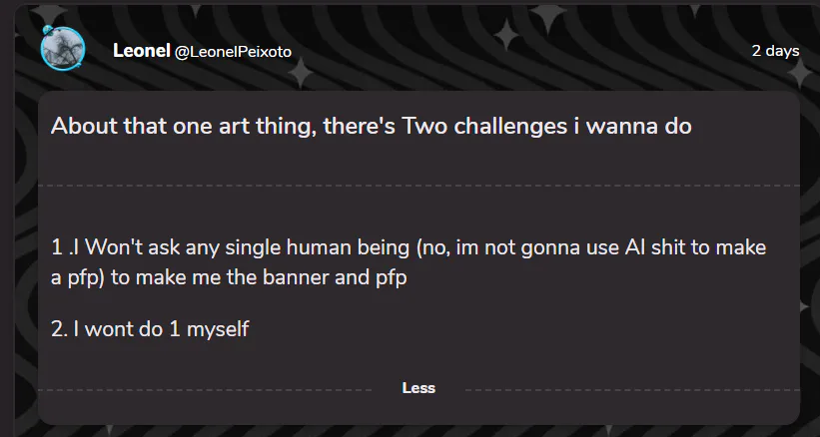Click the "2 days" post timestamp
Image resolution: width=820 pixels, height=437 pixels.
(775, 50)
